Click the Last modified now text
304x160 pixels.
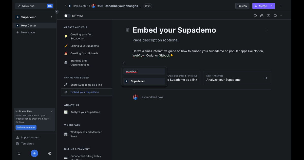coord(152,97)
